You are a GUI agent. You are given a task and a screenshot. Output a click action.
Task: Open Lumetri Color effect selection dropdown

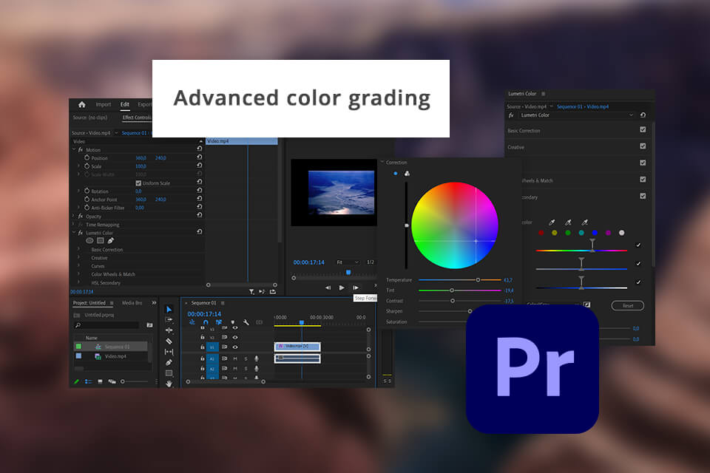coord(577,115)
